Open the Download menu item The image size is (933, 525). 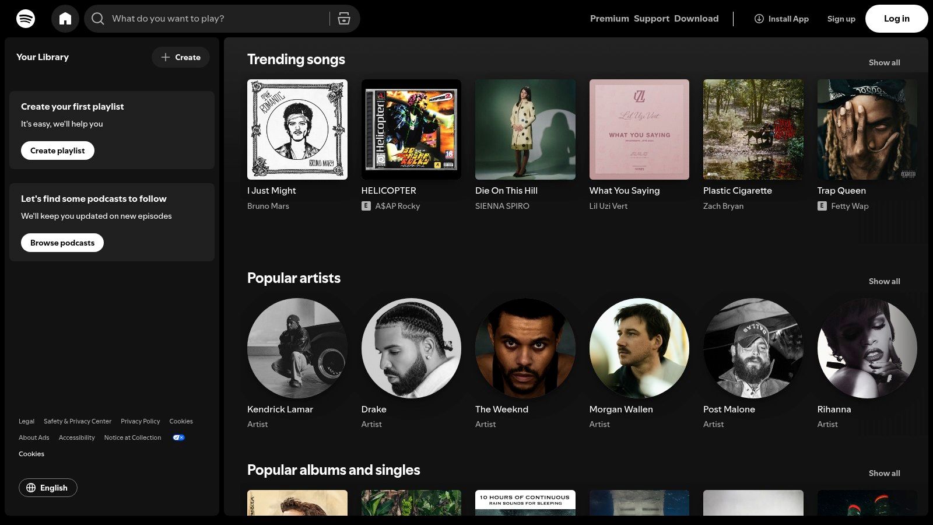tap(696, 18)
